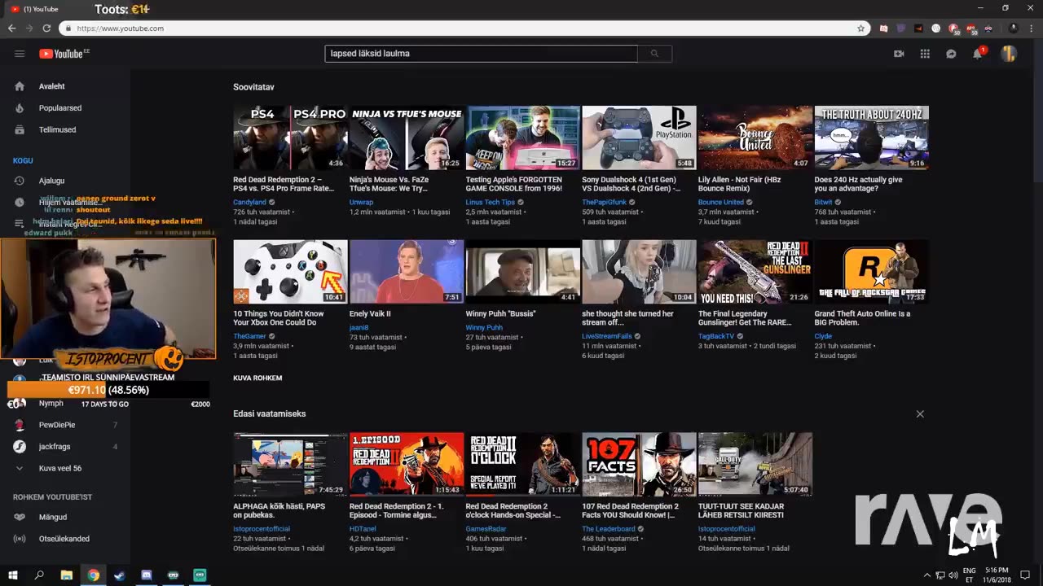
Task: Open the Sony Dualshock 4 thumbnail
Action: (x=639, y=138)
